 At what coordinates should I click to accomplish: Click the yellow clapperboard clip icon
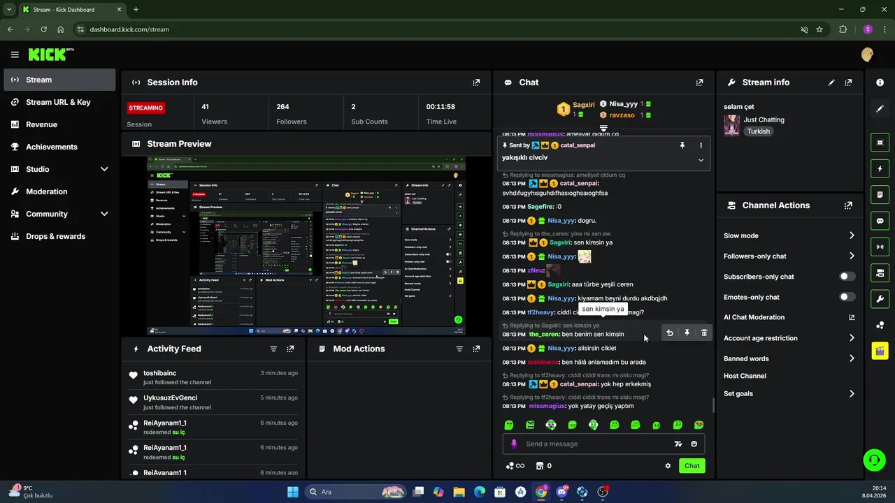tap(880, 351)
